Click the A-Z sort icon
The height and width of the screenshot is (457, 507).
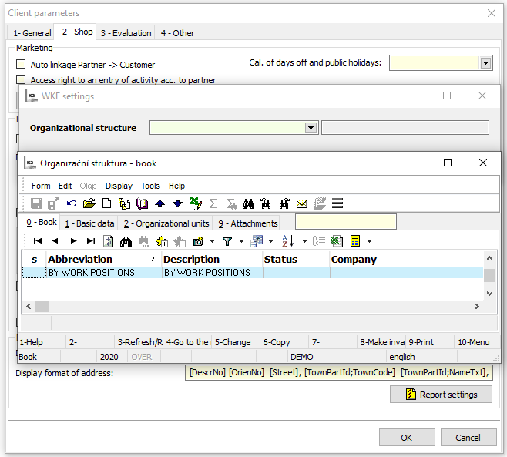[287, 241]
